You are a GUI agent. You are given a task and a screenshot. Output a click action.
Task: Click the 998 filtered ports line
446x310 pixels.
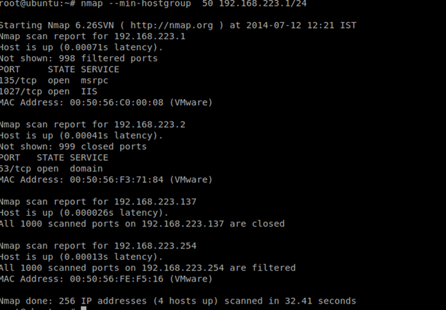(79, 59)
